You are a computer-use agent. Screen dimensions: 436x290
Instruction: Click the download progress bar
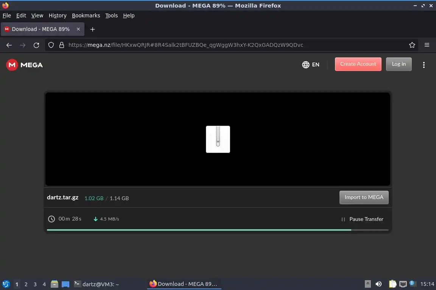(x=218, y=230)
